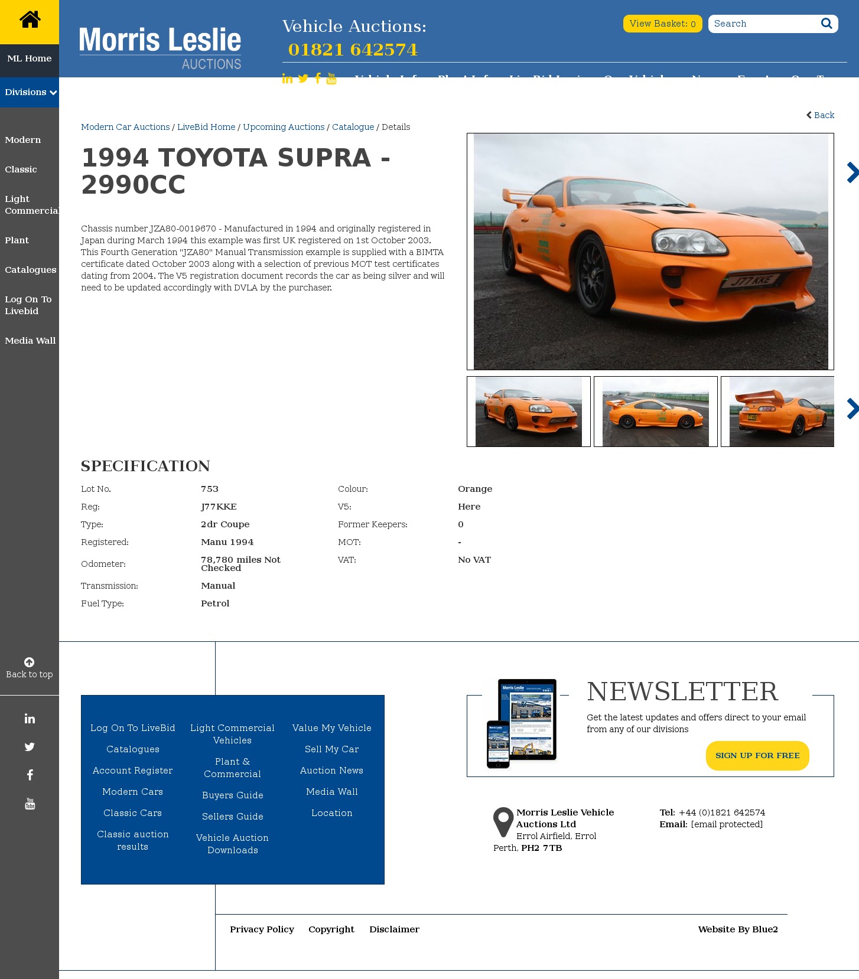Open Privacy Policy link
This screenshot has width=859, height=979.
pyautogui.click(x=262, y=929)
